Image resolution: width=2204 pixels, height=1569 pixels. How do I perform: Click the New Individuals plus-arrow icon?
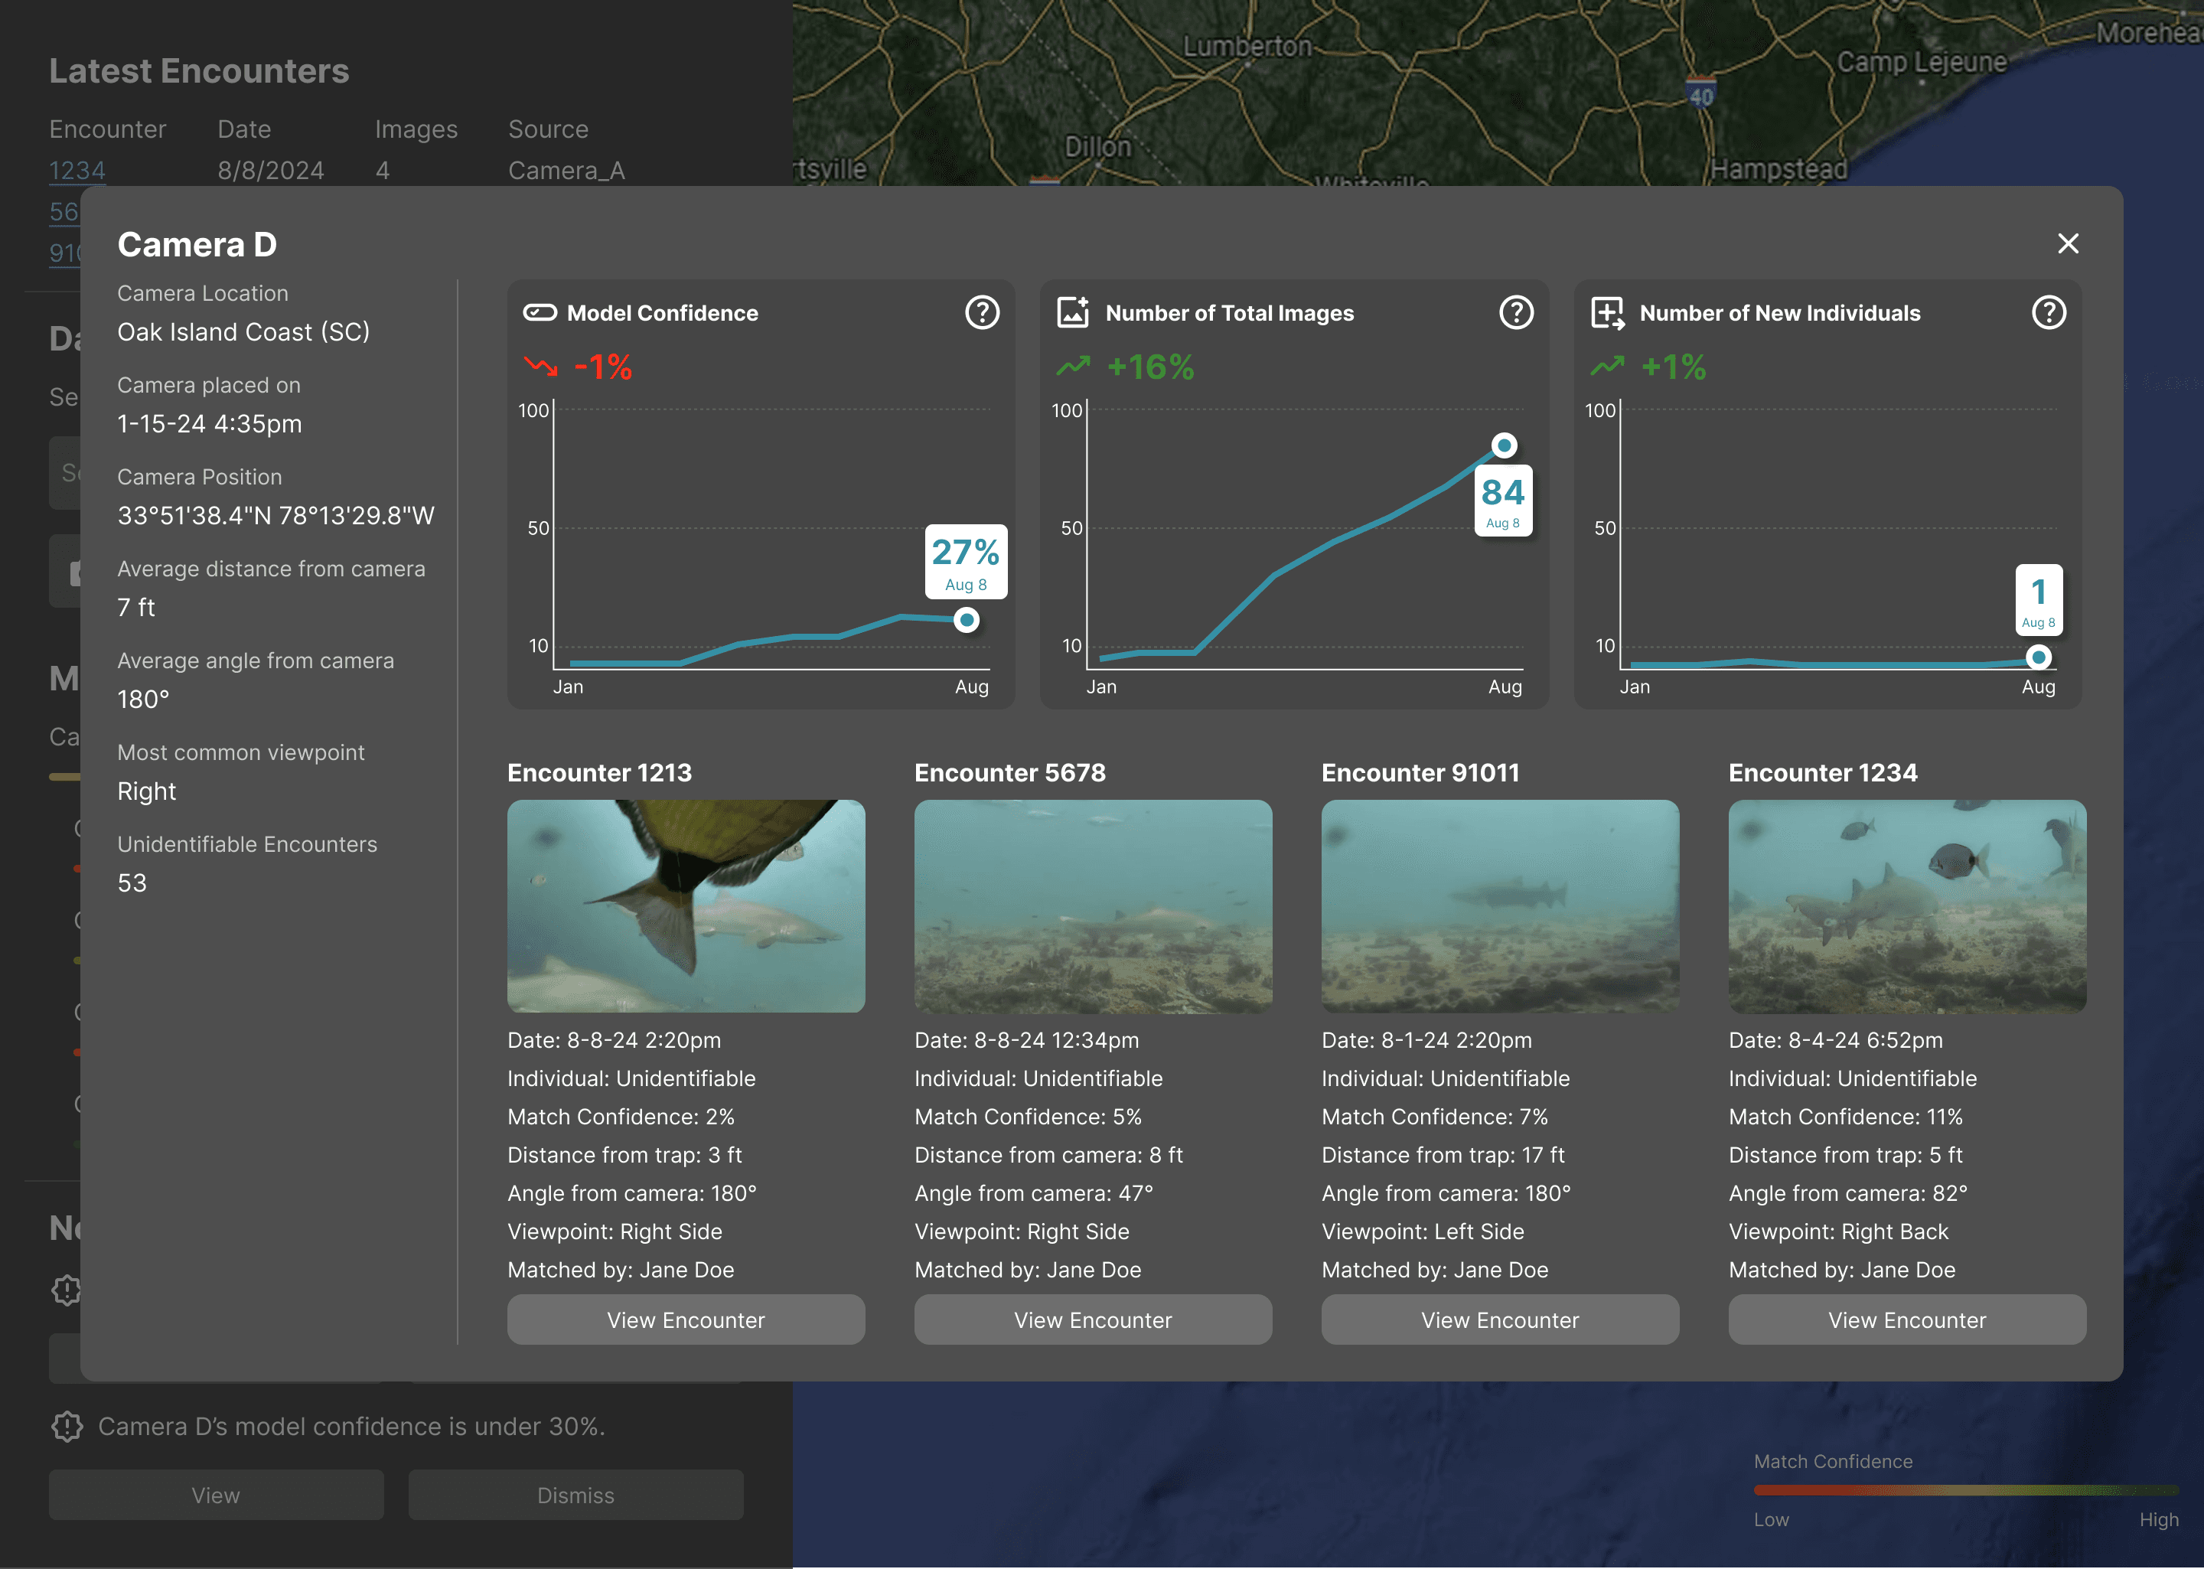point(1607,313)
